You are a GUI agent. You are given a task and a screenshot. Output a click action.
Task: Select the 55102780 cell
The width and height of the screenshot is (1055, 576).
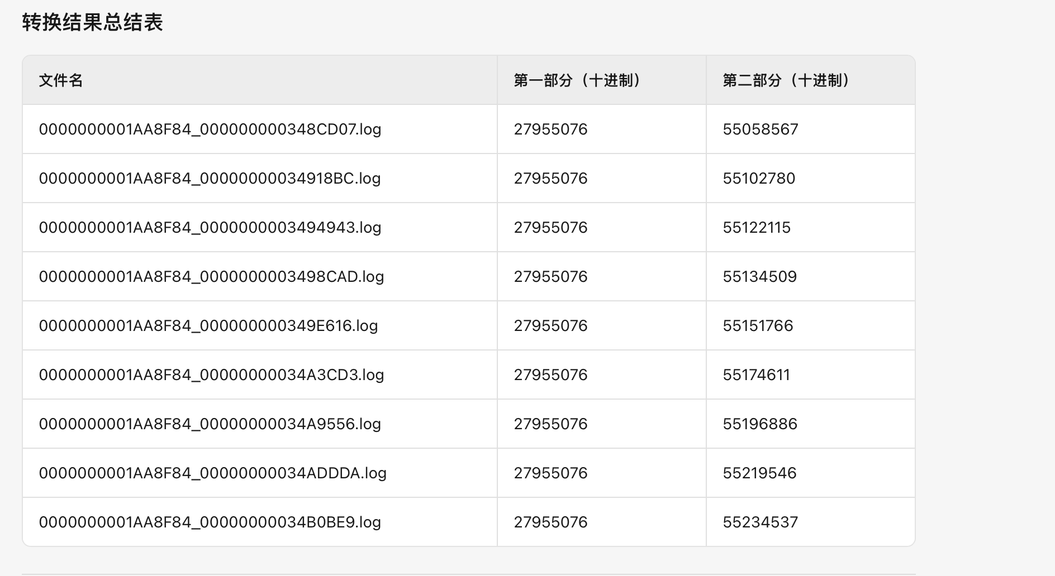[x=759, y=179]
